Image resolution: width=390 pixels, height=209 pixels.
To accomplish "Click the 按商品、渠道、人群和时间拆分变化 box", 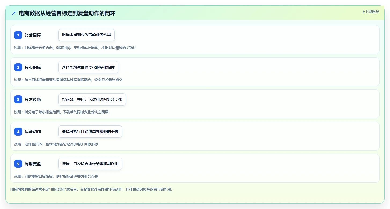I will pyautogui.click(x=92, y=99).
